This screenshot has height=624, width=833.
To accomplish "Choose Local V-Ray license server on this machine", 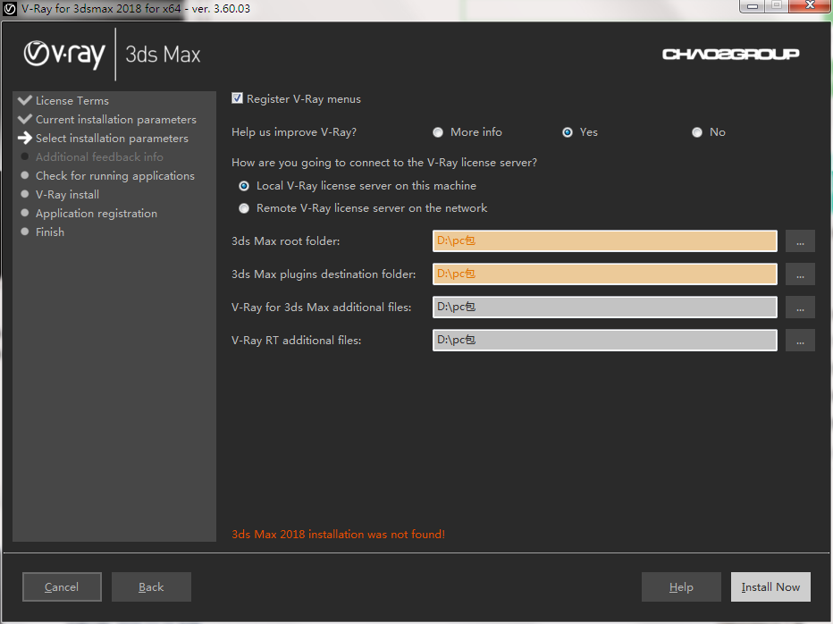I will point(244,186).
